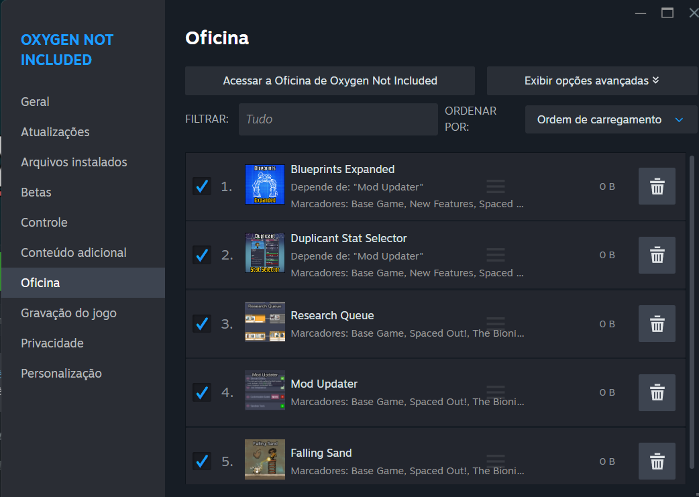Viewport: 699px width, 497px height.
Task: Click the Blueprints Expanded title
Action: (x=342, y=170)
